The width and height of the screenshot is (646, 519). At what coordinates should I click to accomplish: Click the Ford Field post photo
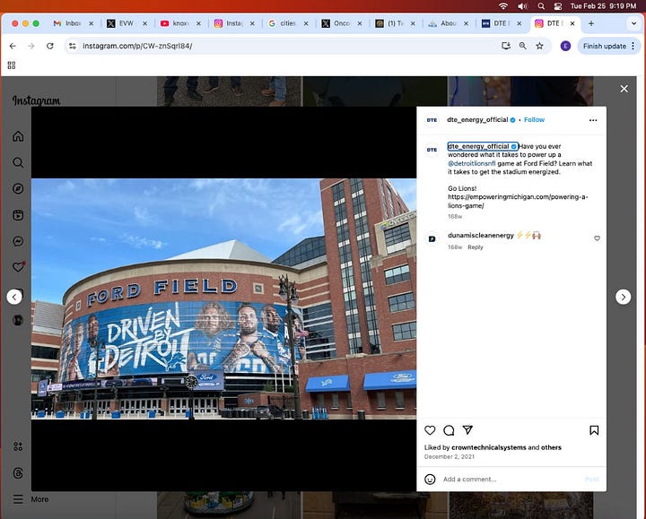(x=223, y=298)
